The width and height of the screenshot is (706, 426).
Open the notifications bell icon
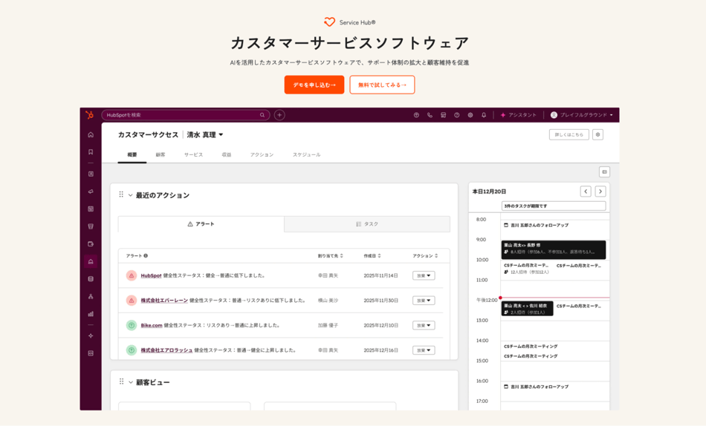click(484, 115)
